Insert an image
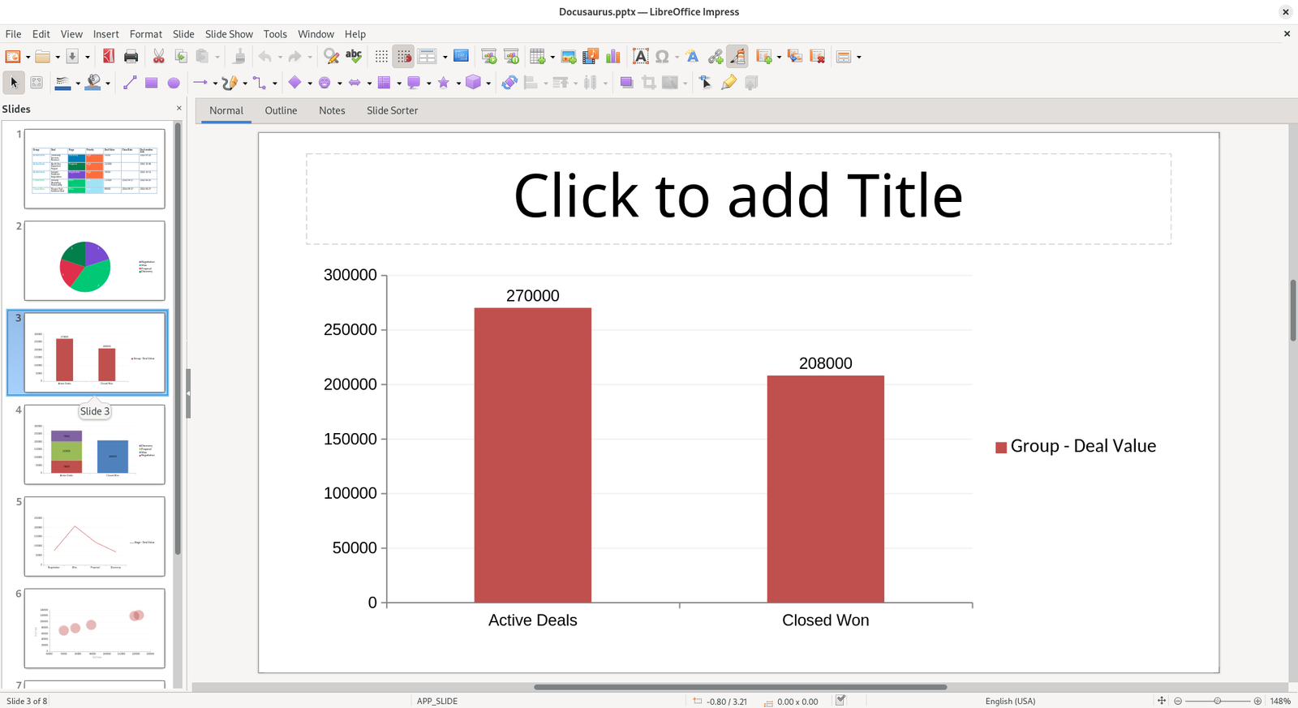Viewport: 1298px width, 708px height. tap(569, 56)
